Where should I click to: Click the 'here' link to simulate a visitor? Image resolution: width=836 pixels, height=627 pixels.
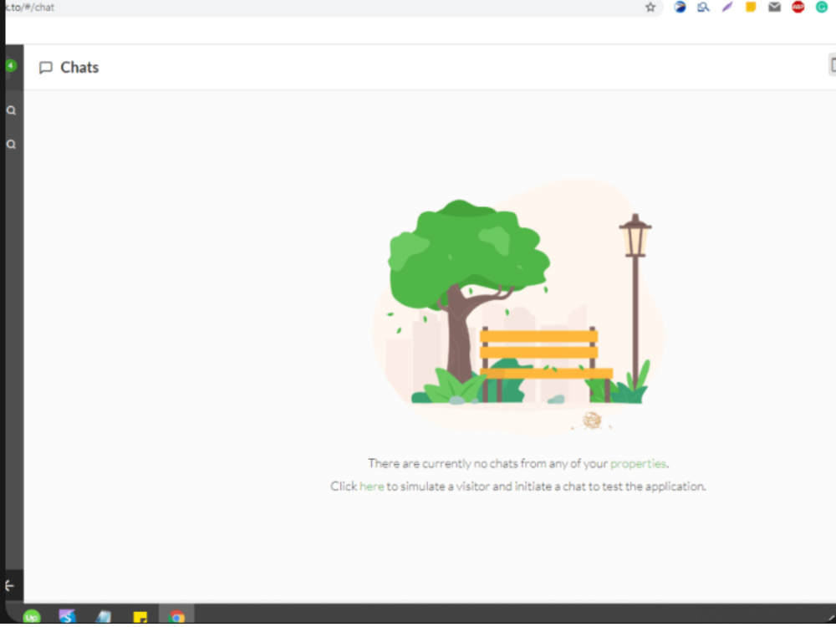[x=372, y=487]
